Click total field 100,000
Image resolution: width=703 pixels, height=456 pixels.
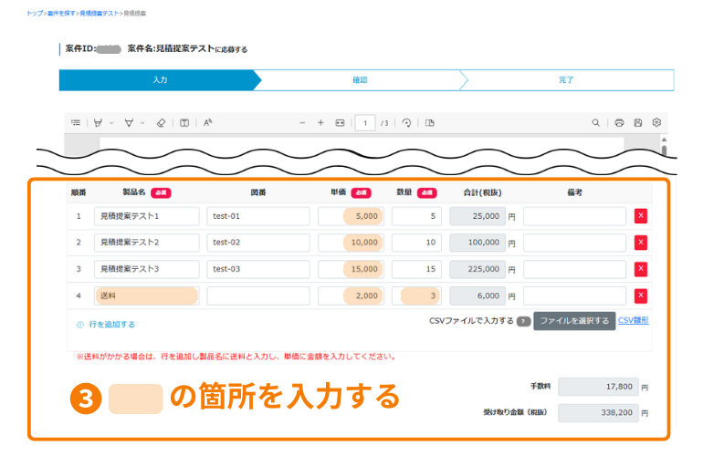coord(477,243)
